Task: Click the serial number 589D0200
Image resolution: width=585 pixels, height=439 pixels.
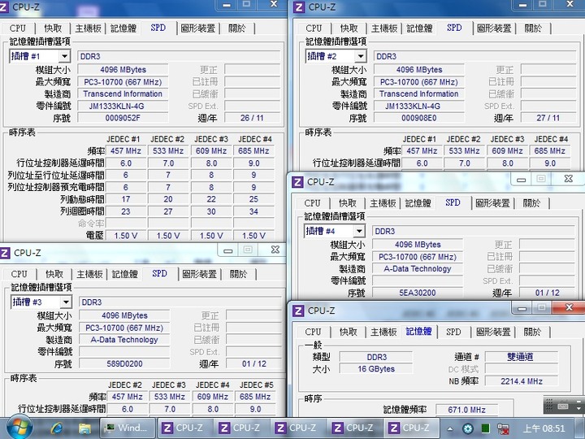Action: [x=124, y=364]
